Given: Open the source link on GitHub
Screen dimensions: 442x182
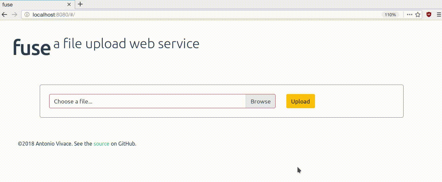Looking at the screenshot, I should [x=101, y=144].
